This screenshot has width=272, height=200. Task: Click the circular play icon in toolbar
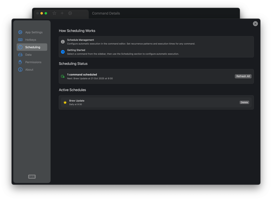click(x=70, y=13)
